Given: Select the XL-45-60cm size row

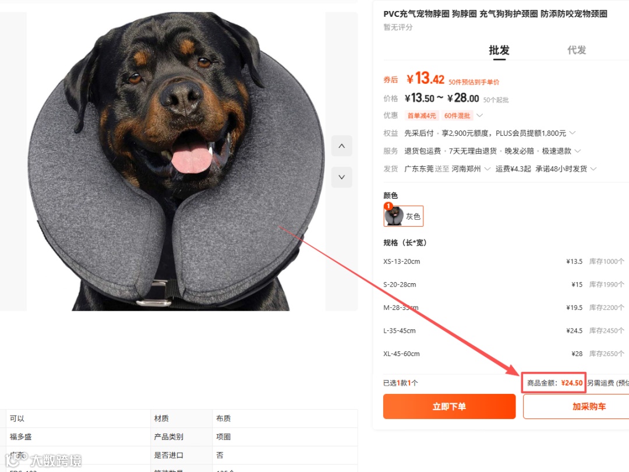Looking at the screenshot, I should coord(503,354).
